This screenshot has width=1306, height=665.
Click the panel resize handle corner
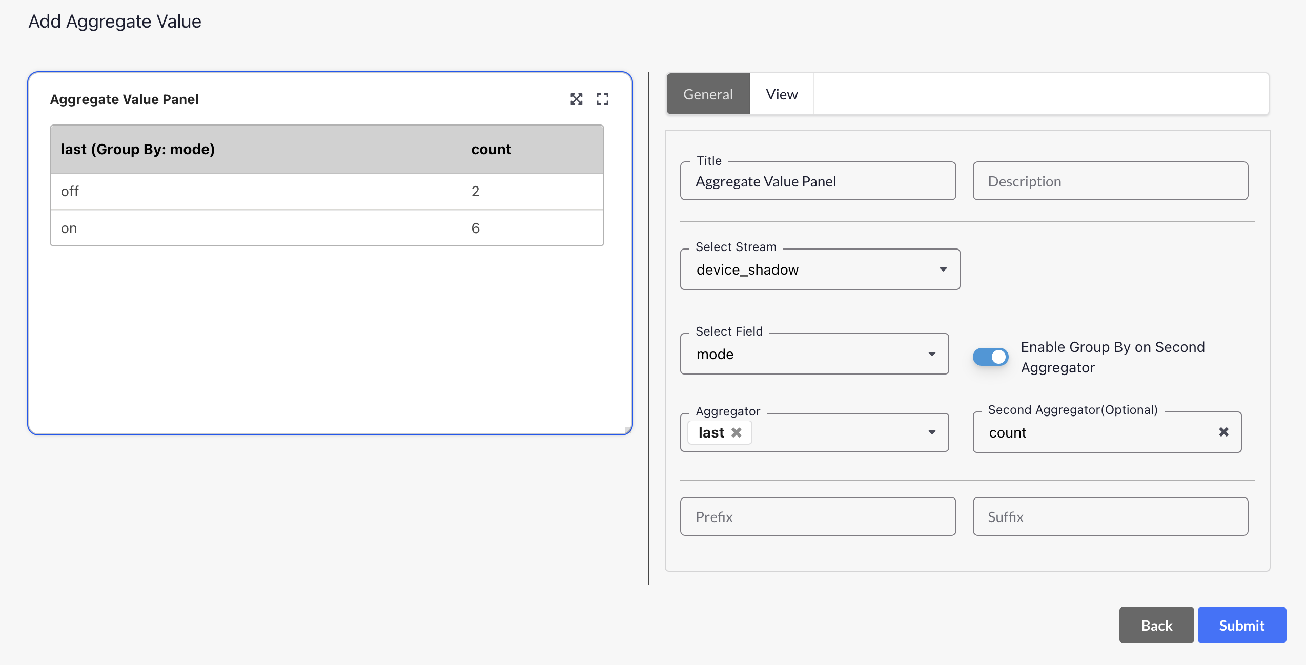click(627, 430)
